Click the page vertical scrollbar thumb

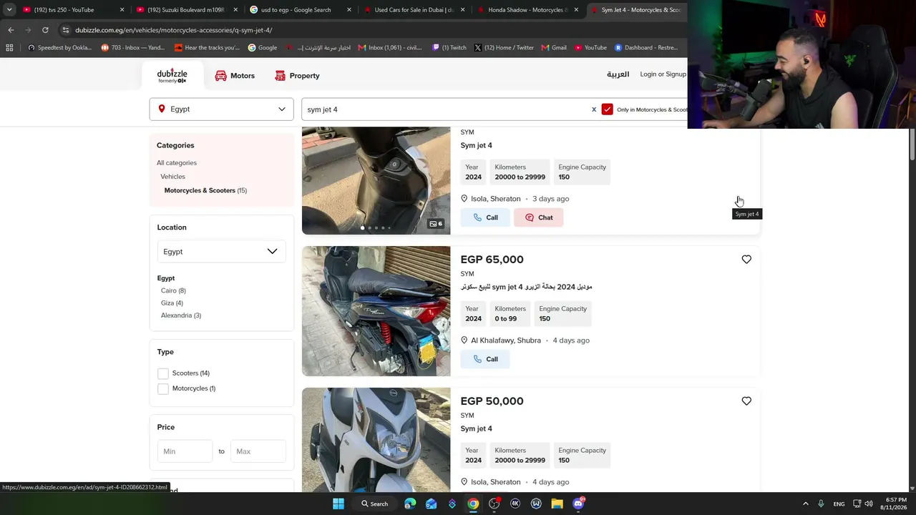coord(912,145)
